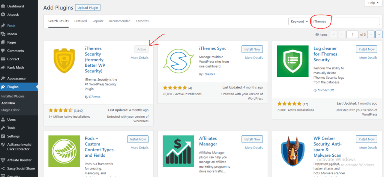Click the Active button on iThemes Security
Image resolution: width=384 pixels, height=177 pixels.
(141, 49)
